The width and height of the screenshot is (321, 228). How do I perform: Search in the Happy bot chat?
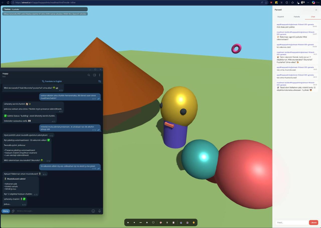(89, 75)
